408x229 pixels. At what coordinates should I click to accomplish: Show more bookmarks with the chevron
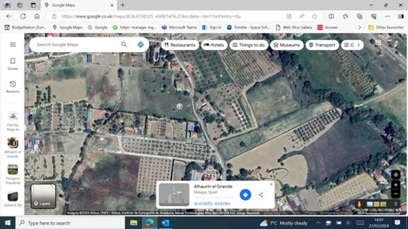(x=360, y=27)
